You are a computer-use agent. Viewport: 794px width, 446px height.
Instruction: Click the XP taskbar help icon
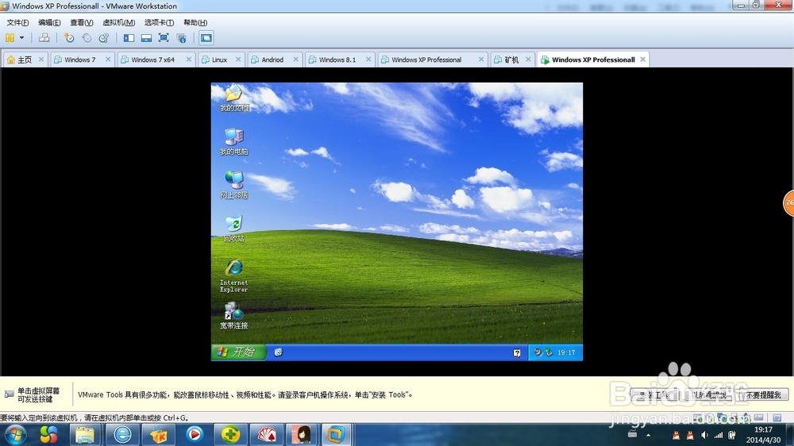pyautogui.click(x=517, y=353)
